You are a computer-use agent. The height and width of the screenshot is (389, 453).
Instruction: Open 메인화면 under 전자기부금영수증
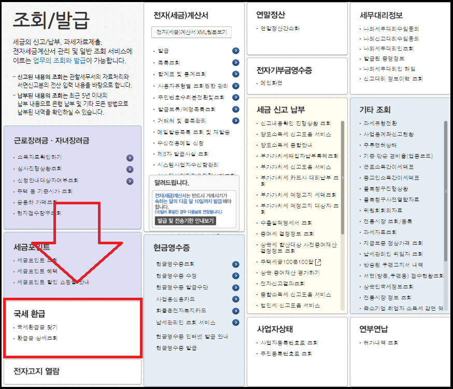tap(271, 83)
